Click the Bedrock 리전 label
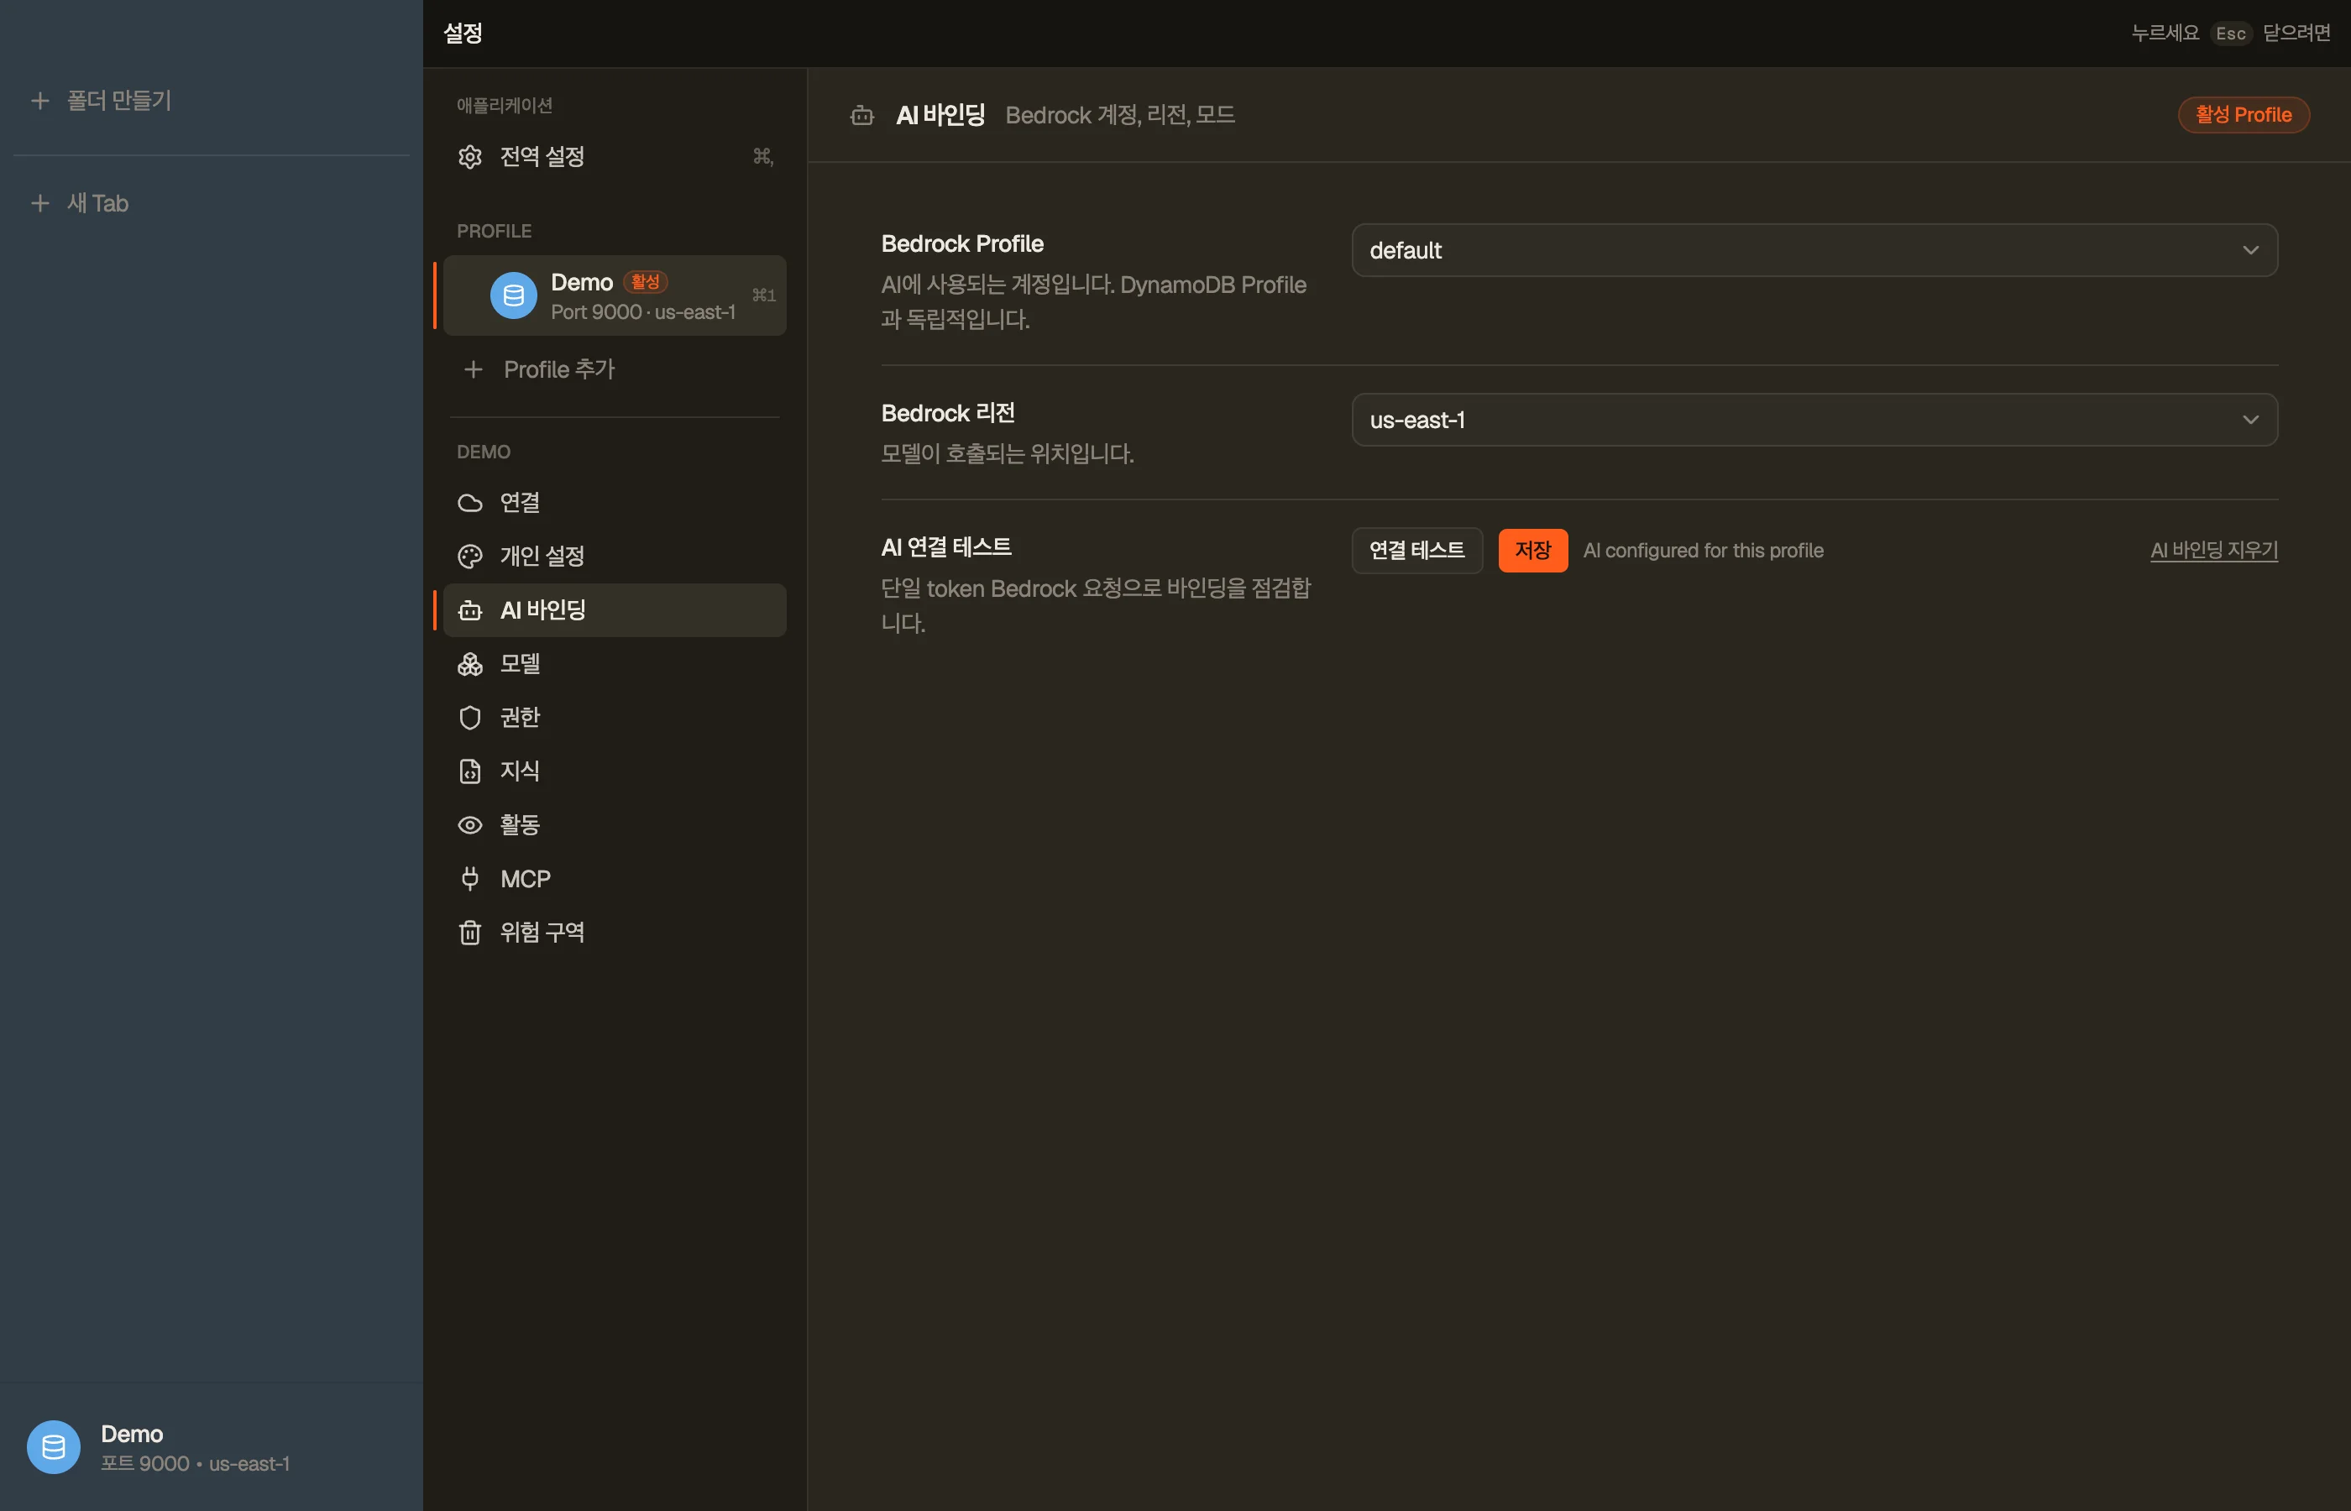The height and width of the screenshot is (1511, 2351). click(x=948, y=413)
